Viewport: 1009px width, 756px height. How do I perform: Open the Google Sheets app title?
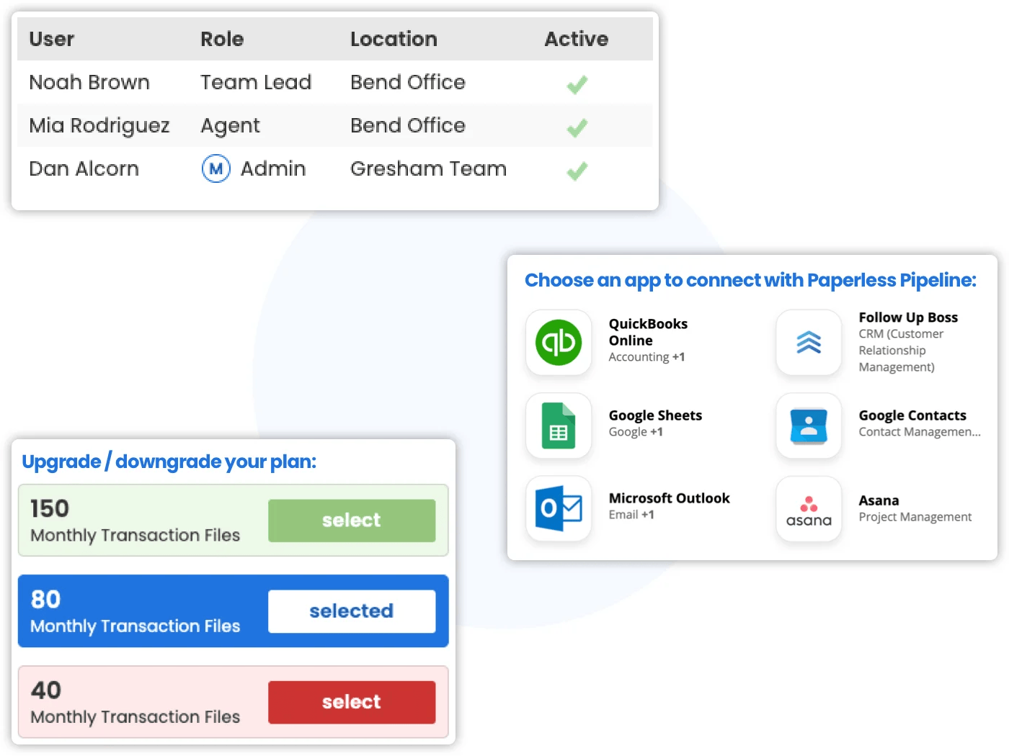click(655, 415)
